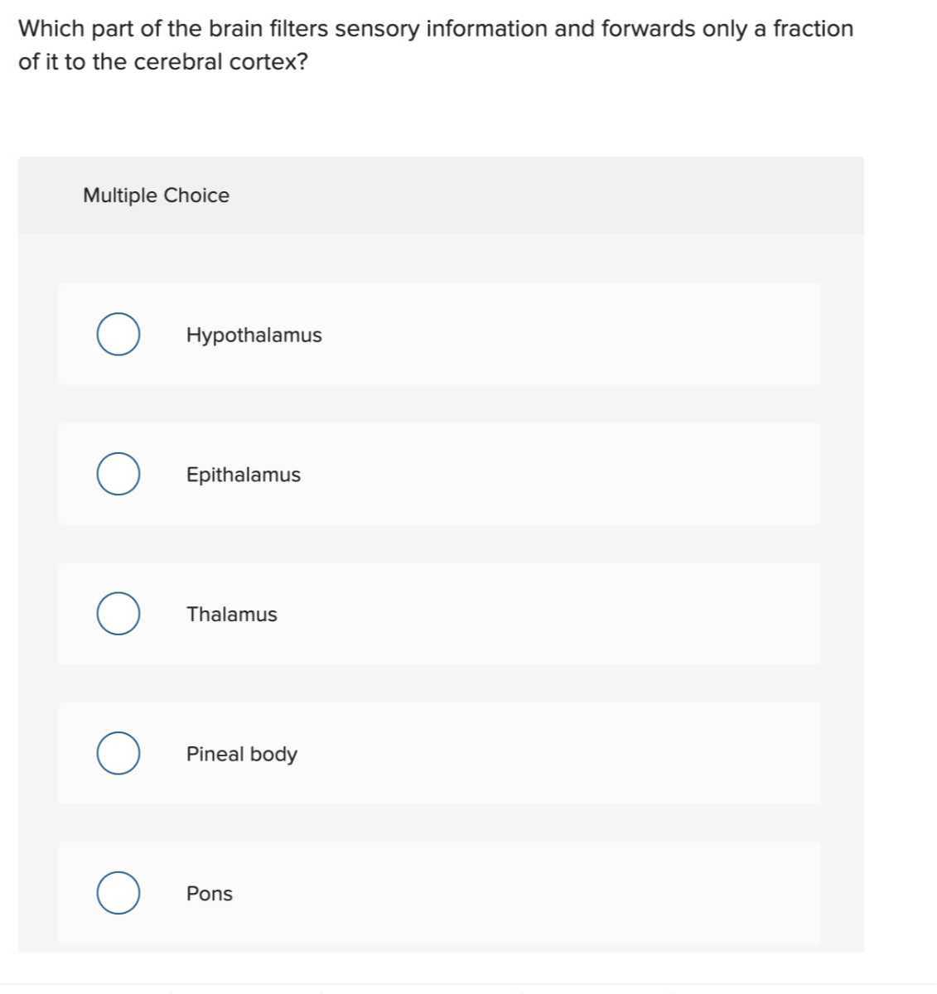Image resolution: width=937 pixels, height=994 pixels.
Task: Click the Pons answer label text
Action: (209, 894)
